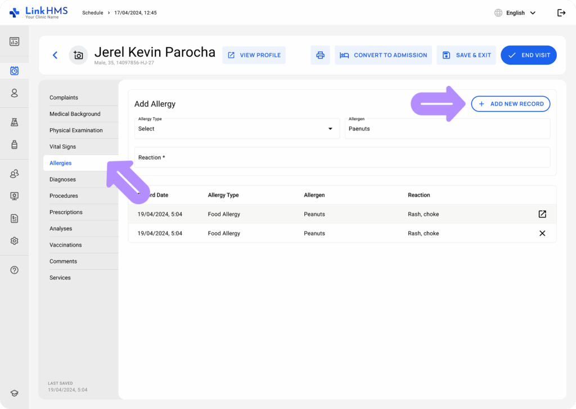
Task: Open the help question mark icon in sidebar
Action: [15, 270]
